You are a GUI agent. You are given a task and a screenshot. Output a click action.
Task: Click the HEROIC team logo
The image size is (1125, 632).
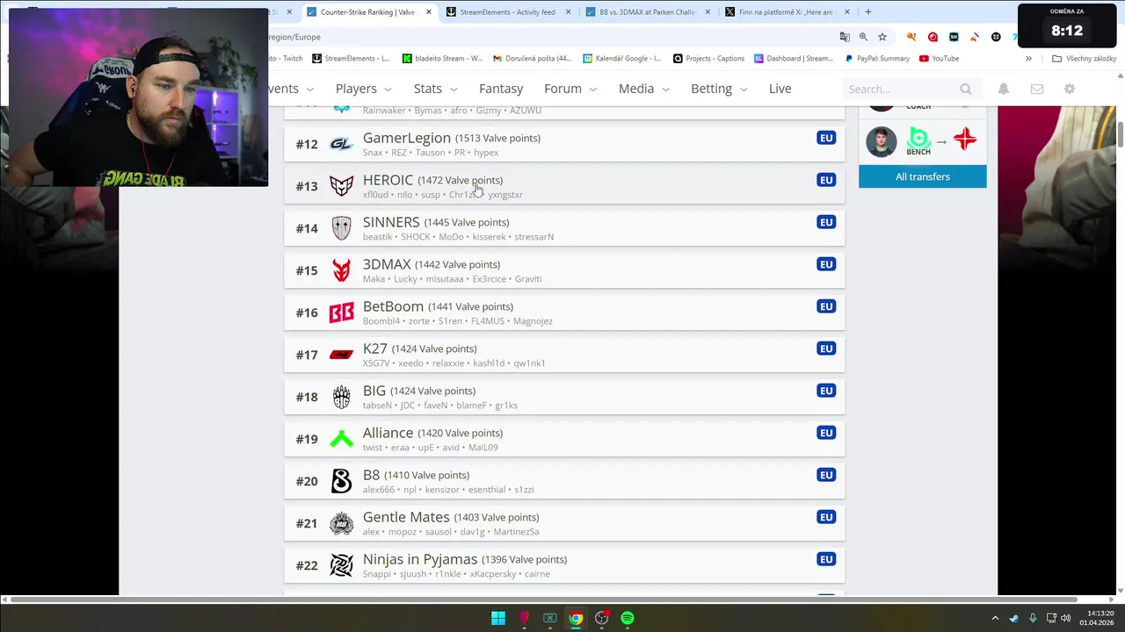click(x=341, y=186)
